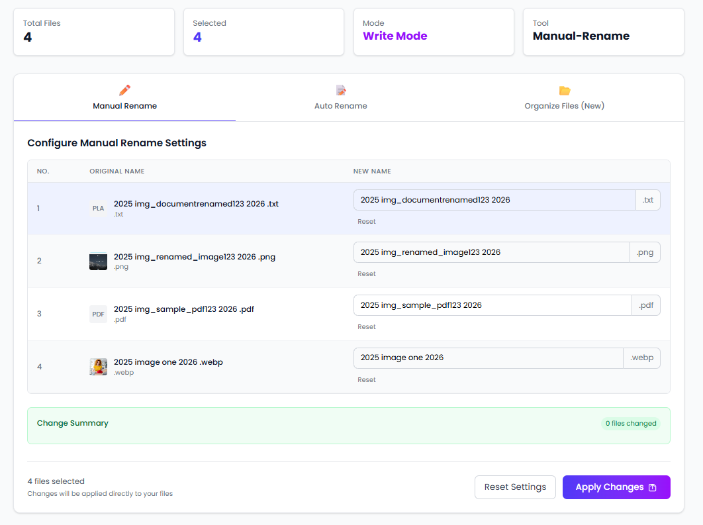Click the image icon above Auto Rename

pos(340,89)
